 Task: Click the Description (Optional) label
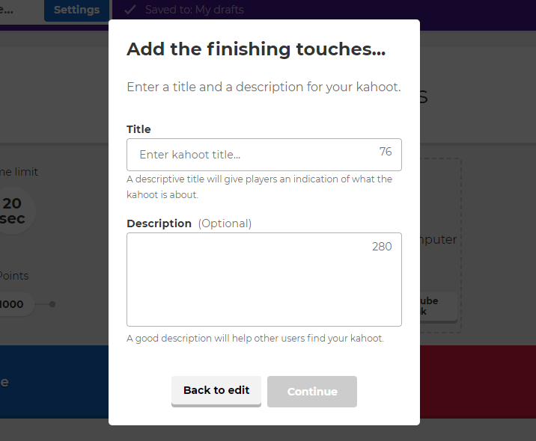[189, 223]
